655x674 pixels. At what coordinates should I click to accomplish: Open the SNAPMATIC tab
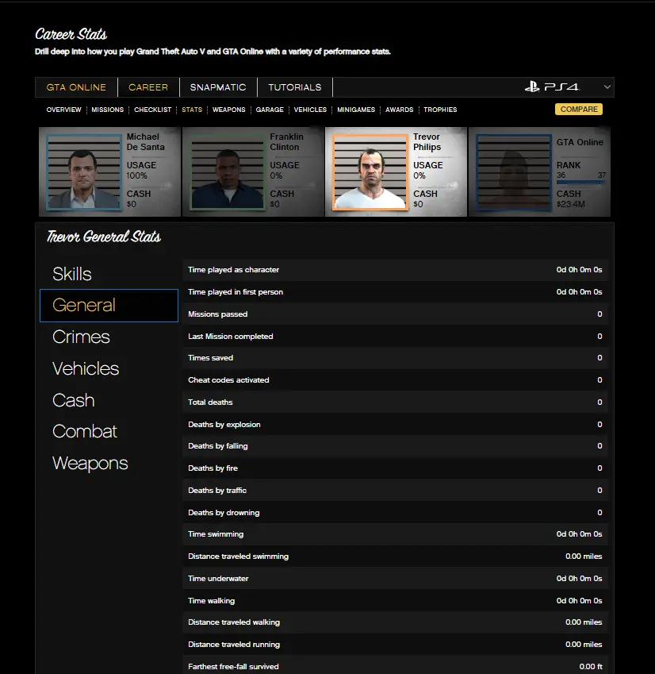point(218,87)
